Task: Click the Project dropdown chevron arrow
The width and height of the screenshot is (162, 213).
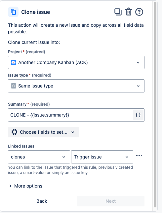Action: pyautogui.click(x=138, y=62)
